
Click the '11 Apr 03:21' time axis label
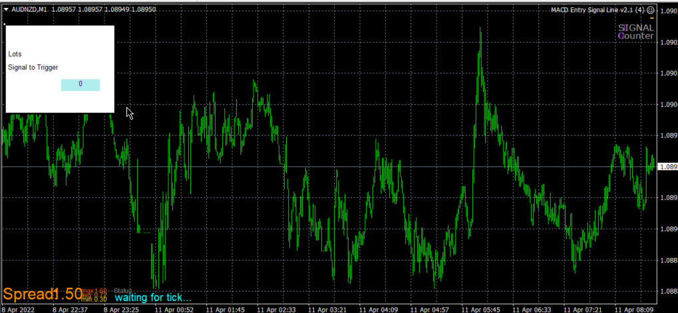pyautogui.click(x=327, y=310)
